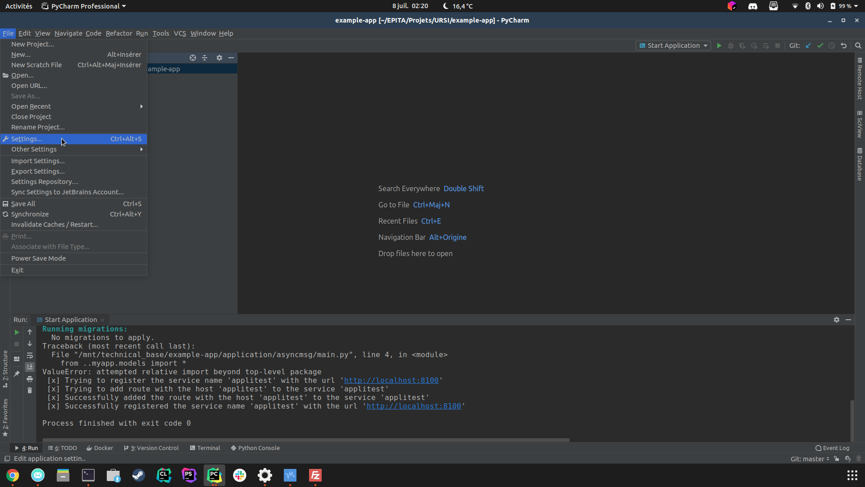The image size is (865, 487).
Task: Clear all console output with trash icon
Action: (30, 391)
